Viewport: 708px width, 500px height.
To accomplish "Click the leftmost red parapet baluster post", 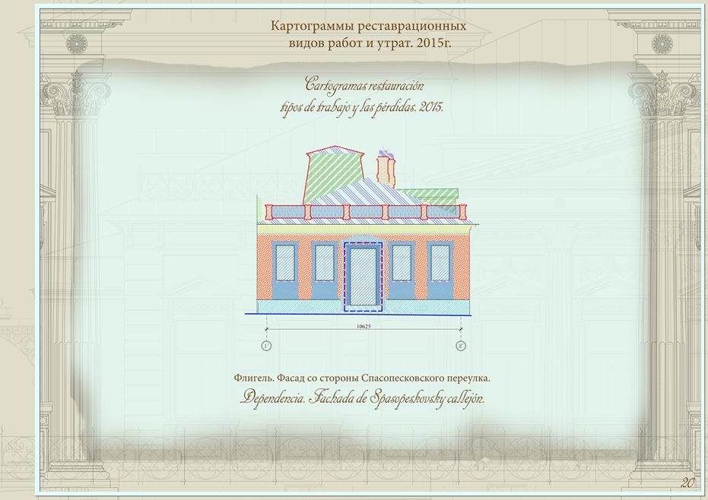I will click(x=268, y=212).
